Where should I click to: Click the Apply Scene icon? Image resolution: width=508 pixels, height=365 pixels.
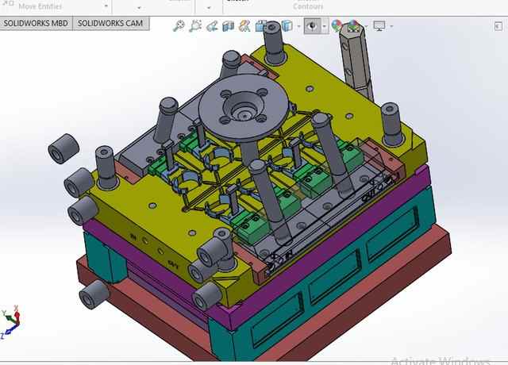point(353,26)
